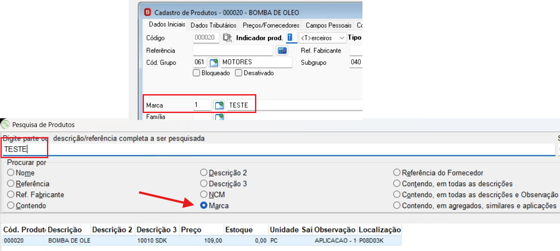Screen dimensions: 560x251
Task: Tick the Desativado checkbox
Action: coord(239,73)
